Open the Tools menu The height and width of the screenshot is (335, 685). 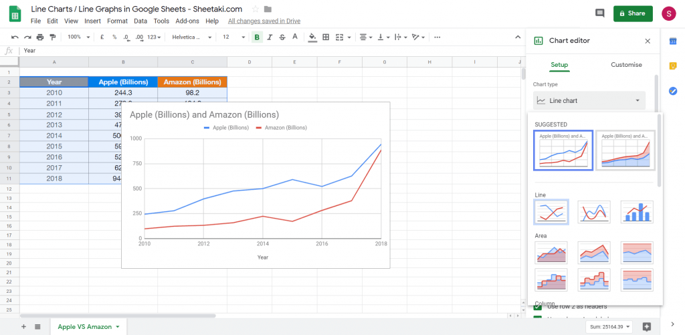point(162,21)
